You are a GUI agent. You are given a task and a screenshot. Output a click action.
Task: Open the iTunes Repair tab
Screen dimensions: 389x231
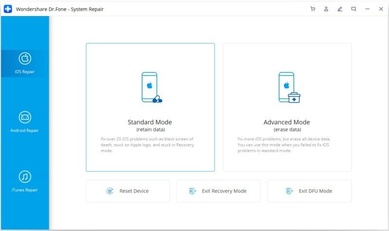(x=25, y=181)
